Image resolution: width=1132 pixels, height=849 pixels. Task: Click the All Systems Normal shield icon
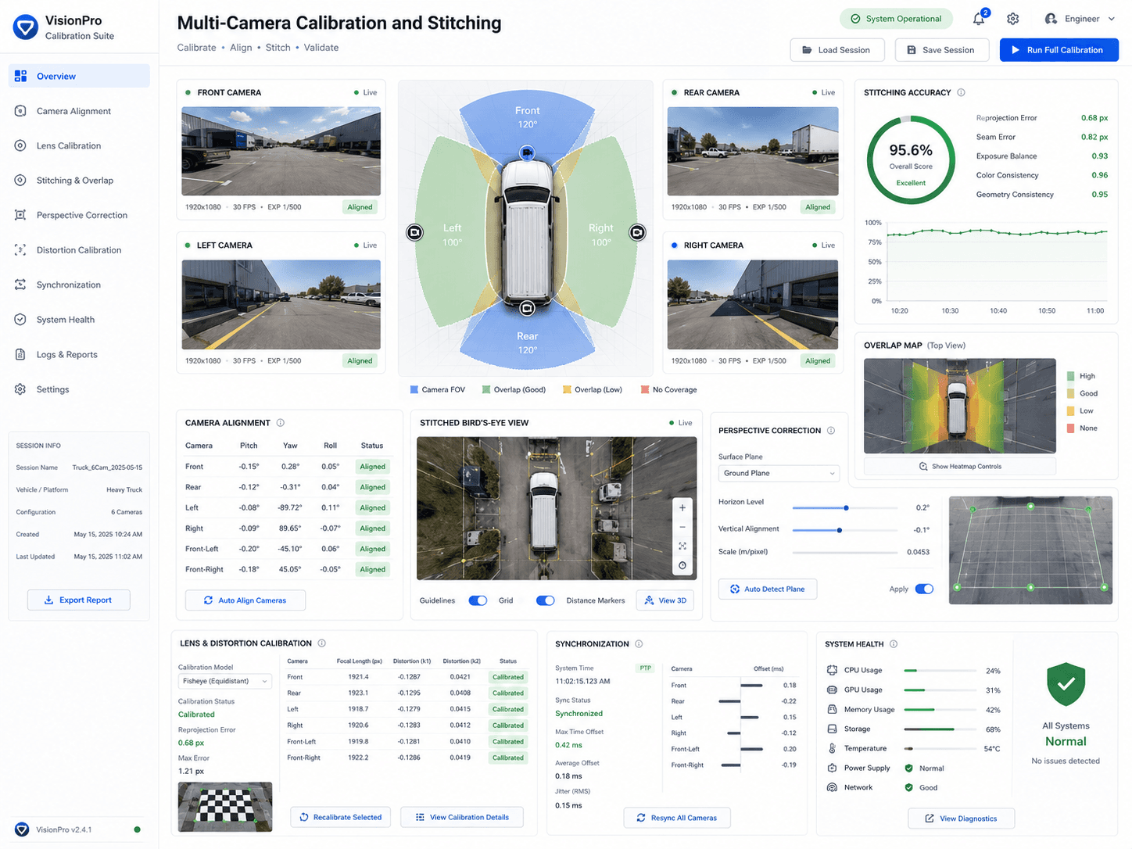pyautogui.click(x=1066, y=684)
